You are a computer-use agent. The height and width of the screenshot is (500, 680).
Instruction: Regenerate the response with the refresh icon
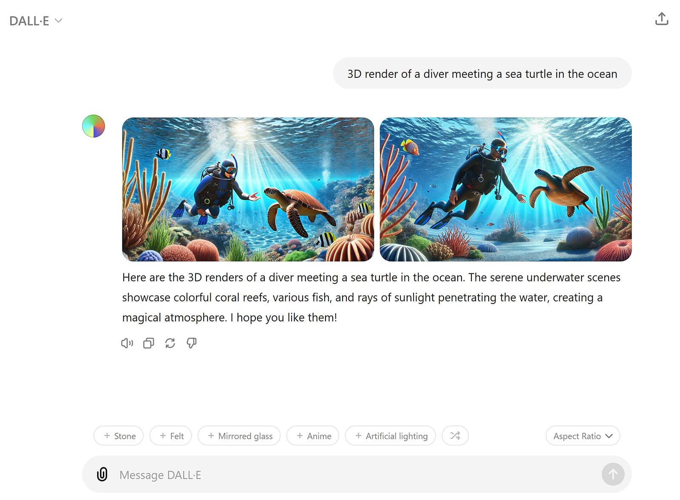click(170, 343)
